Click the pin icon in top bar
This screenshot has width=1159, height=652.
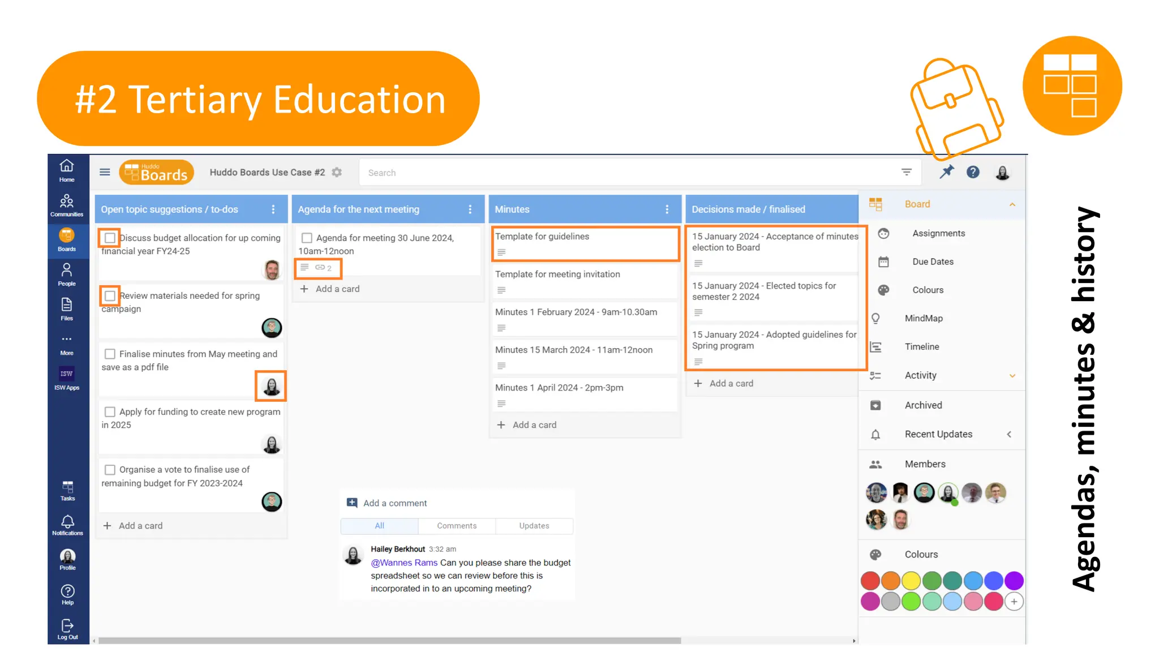coord(947,172)
